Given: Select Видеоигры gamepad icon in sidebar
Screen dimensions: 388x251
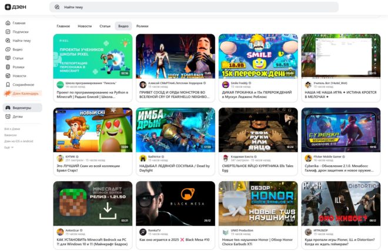Looking at the screenshot, I should coord(8,108).
